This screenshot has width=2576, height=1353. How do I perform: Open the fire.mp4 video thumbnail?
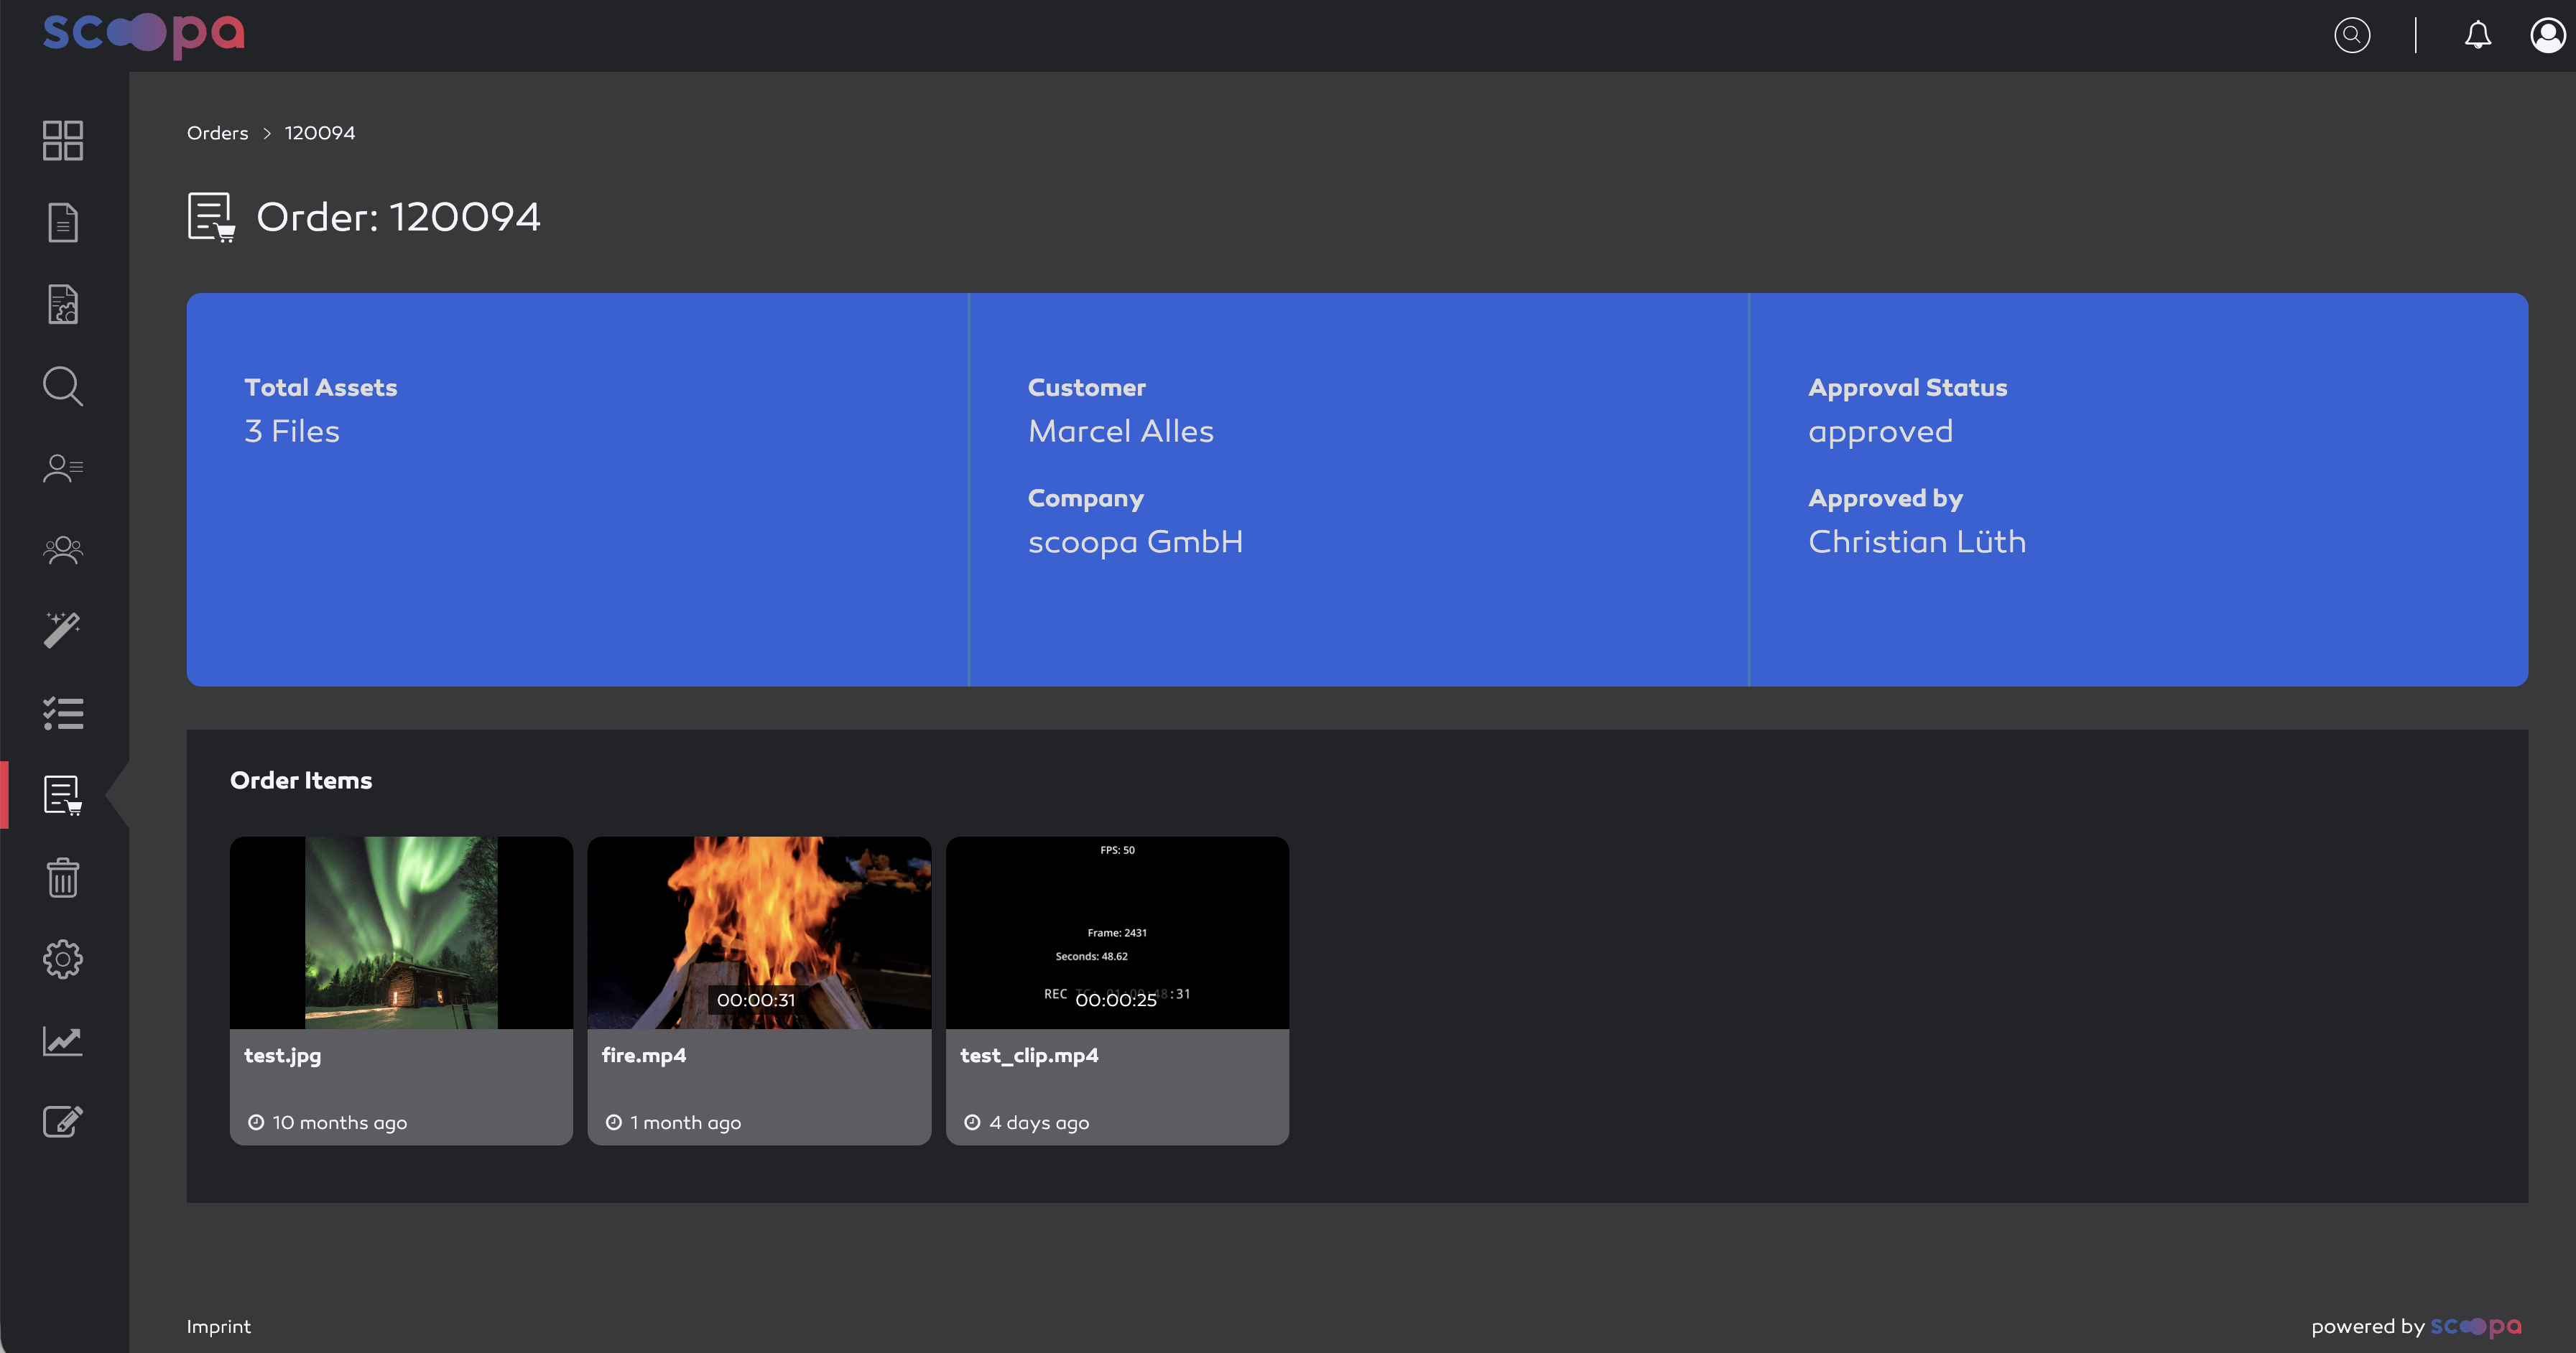pyautogui.click(x=759, y=932)
